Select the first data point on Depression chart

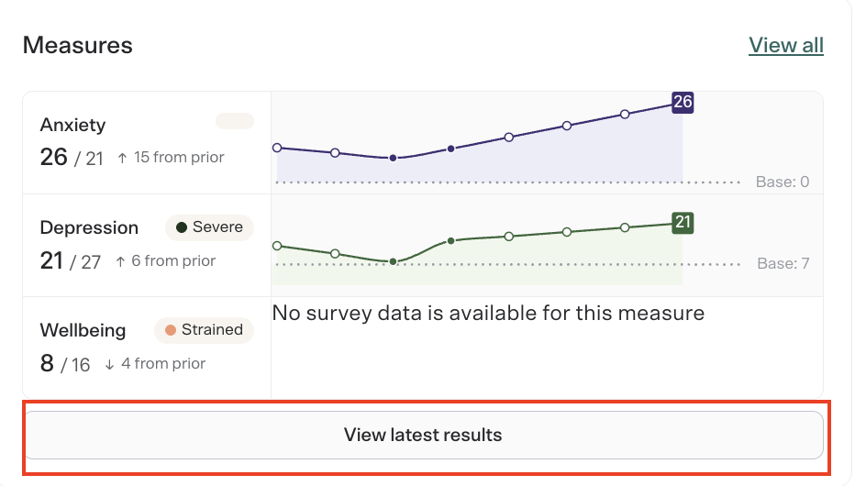tap(277, 246)
